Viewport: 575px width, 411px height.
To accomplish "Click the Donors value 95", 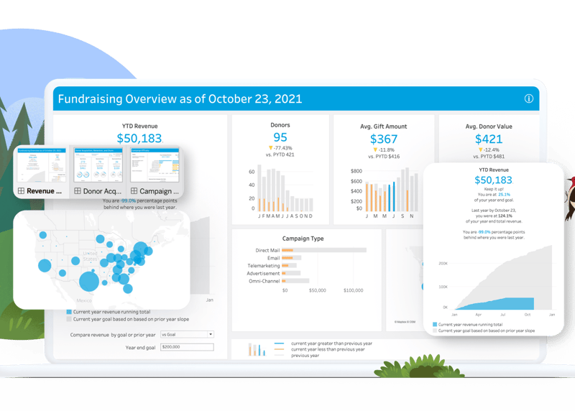I will [280, 138].
